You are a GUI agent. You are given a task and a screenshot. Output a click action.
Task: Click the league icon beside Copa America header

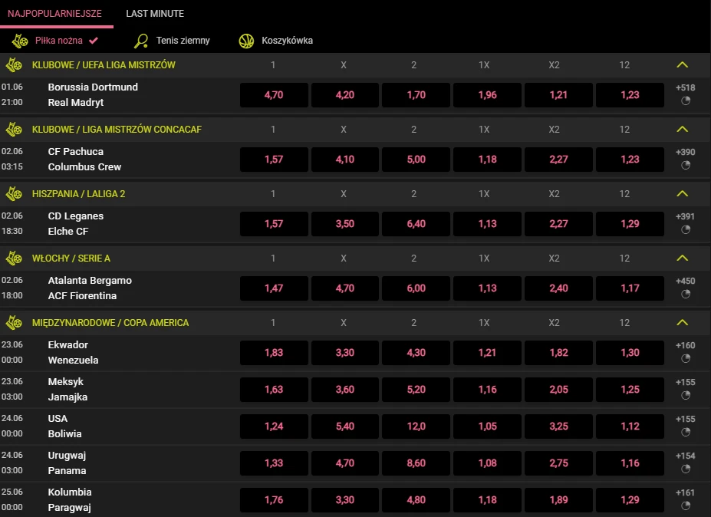[x=14, y=323]
